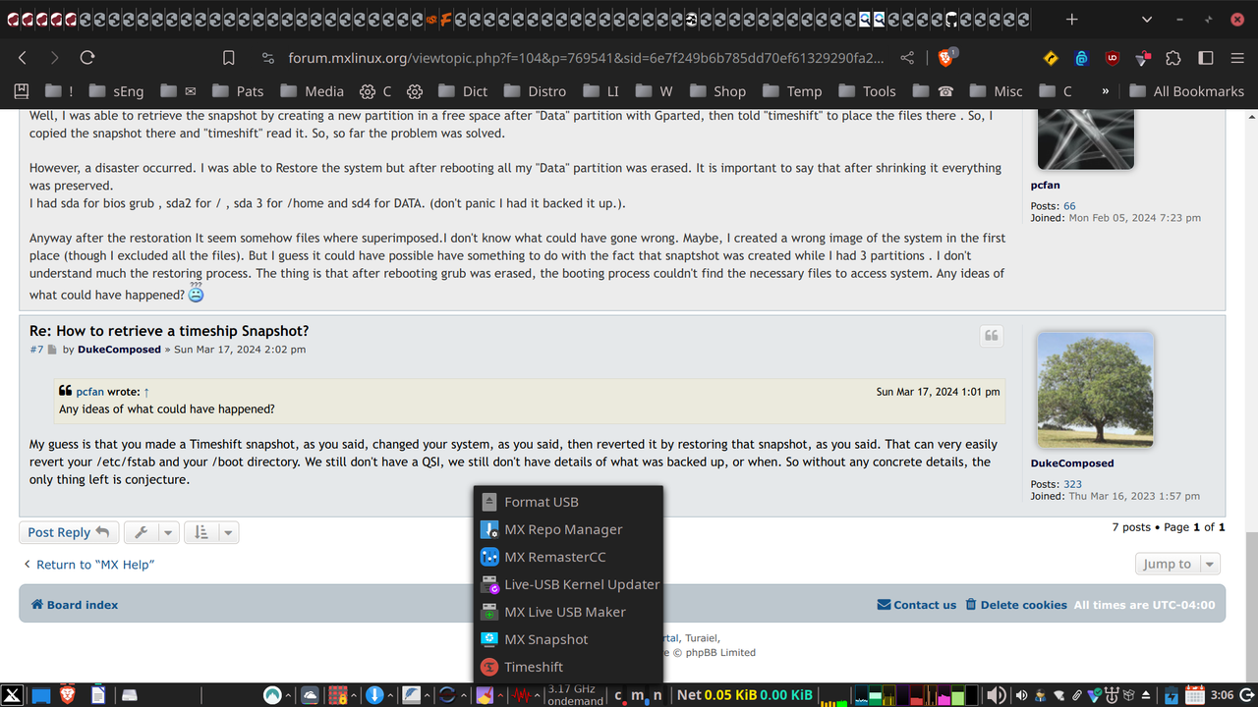Open Brave Shields lion icon
1258x707 pixels.
coord(945,58)
